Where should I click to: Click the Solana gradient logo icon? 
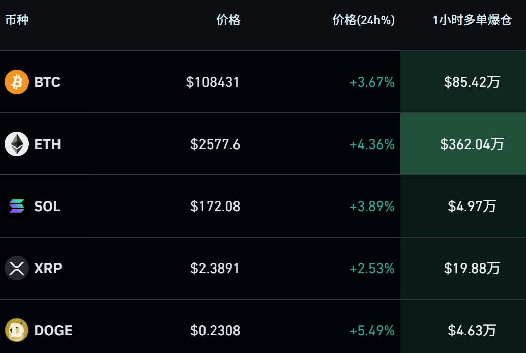tap(17, 207)
